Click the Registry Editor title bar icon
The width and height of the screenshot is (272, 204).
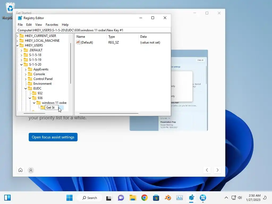coord(20,18)
